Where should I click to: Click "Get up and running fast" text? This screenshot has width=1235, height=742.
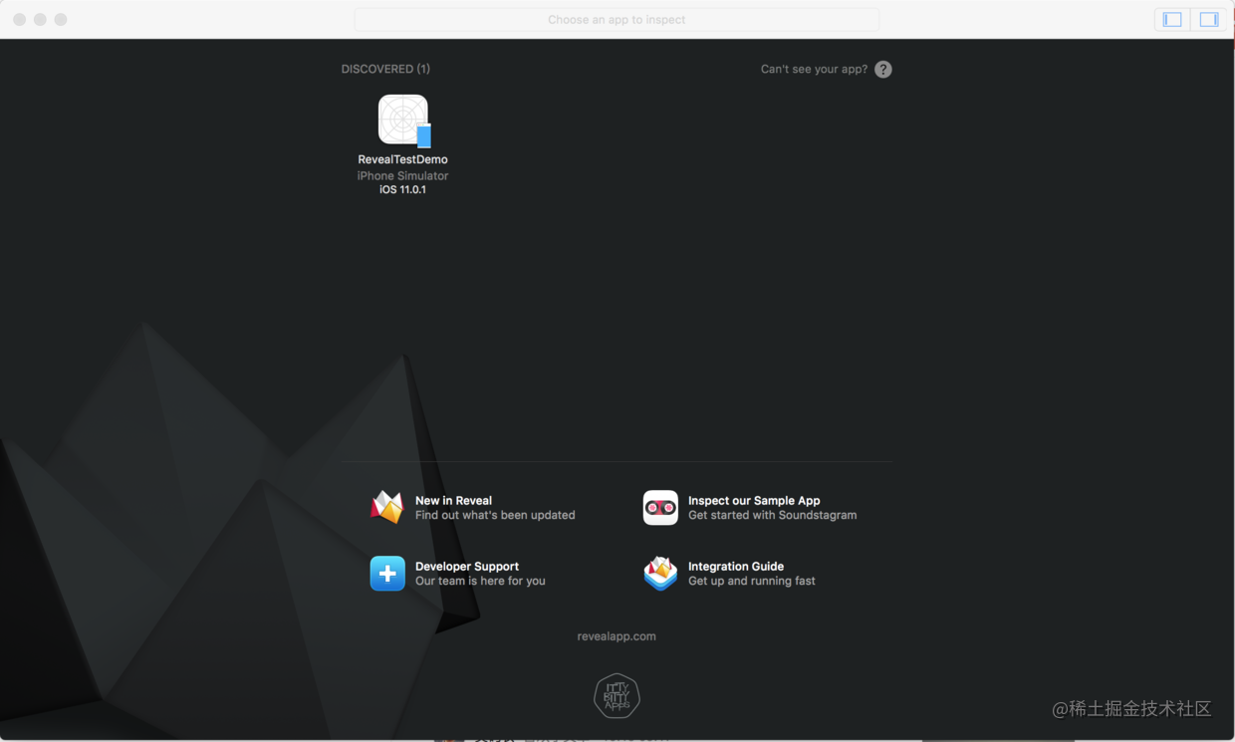click(751, 581)
